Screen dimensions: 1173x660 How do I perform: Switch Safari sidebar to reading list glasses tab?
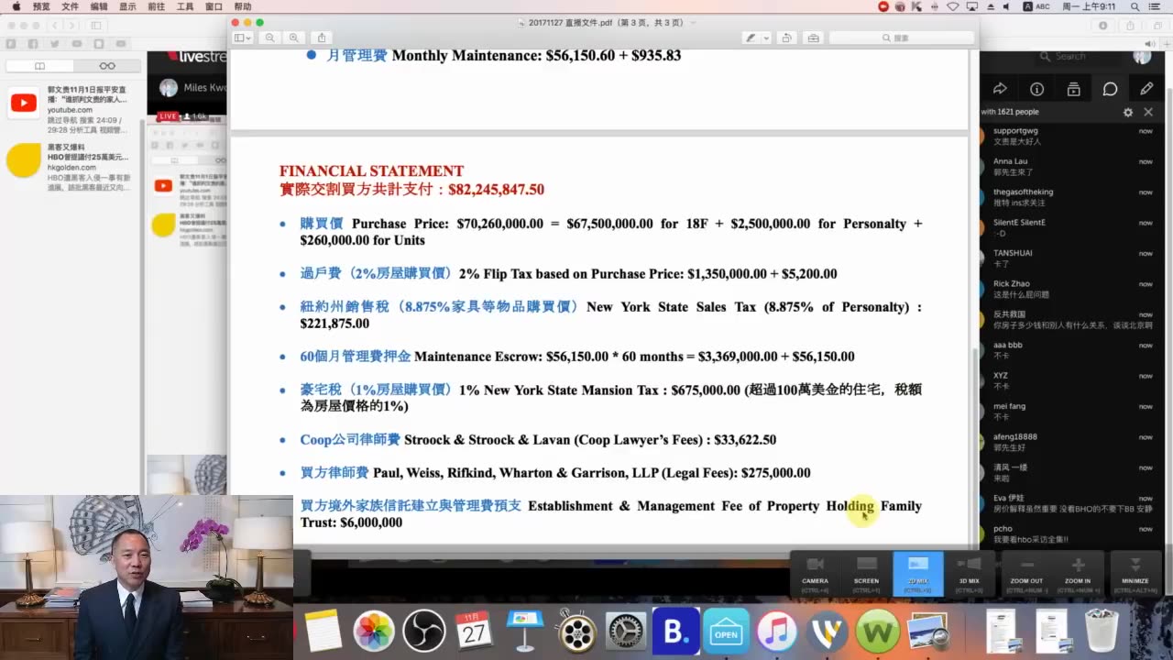(x=107, y=66)
